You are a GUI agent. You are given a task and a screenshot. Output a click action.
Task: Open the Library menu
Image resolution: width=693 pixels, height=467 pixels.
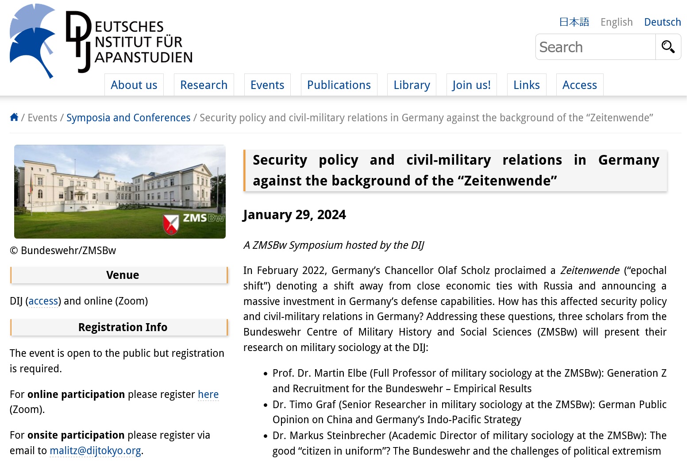point(412,85)
